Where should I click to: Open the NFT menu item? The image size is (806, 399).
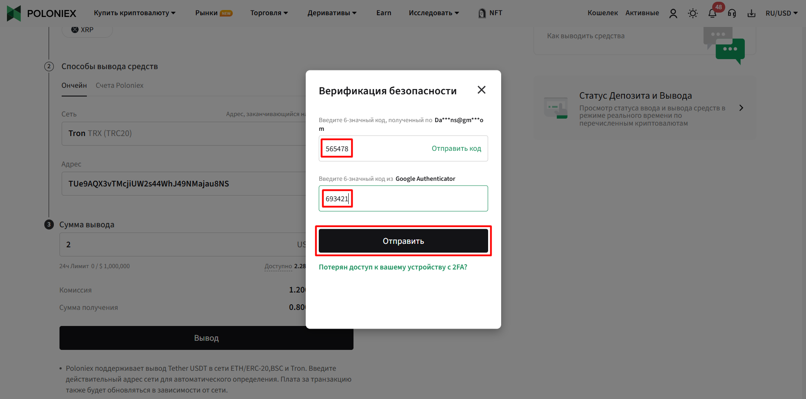(x=490, y=13)
